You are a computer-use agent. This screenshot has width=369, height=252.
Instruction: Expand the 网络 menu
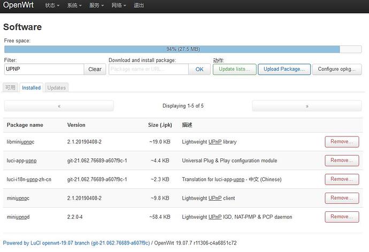click(119, 5)
